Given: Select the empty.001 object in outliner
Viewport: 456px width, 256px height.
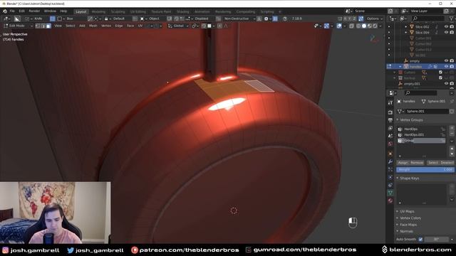Looking at the screenshot, I should coord(412,84).
